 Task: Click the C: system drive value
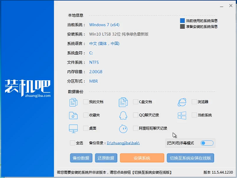point(91,53)
